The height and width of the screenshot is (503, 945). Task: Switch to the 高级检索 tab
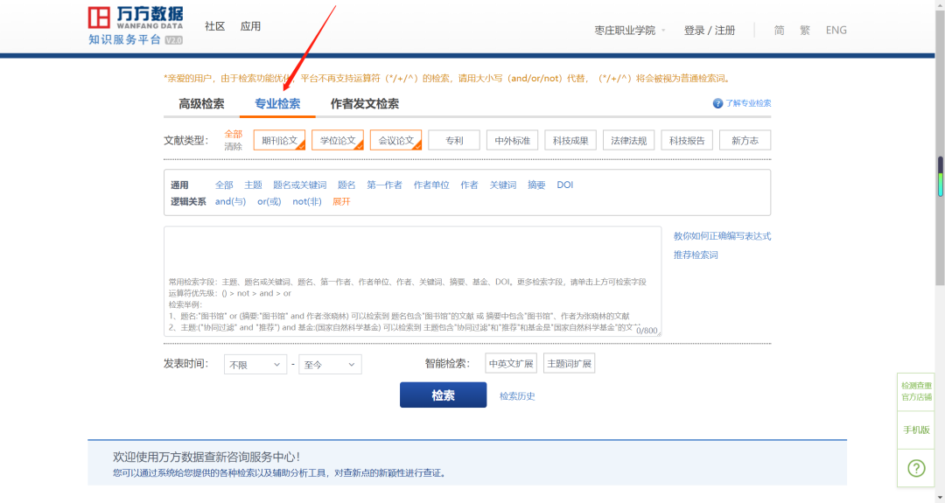(x=201, y=103)
